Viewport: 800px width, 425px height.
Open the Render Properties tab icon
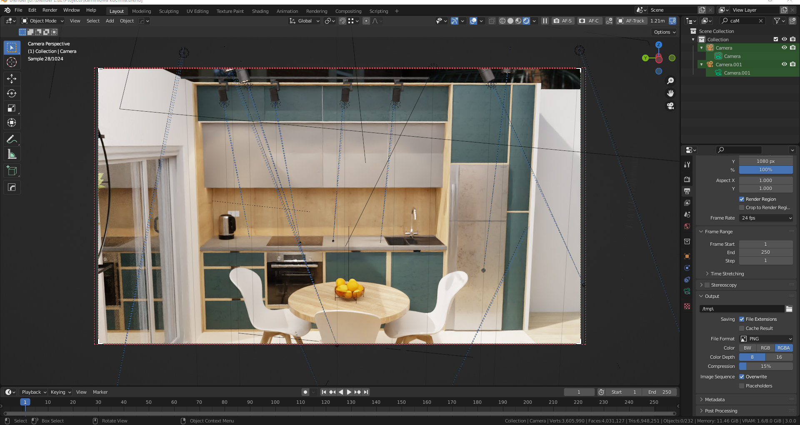point(687,180)
